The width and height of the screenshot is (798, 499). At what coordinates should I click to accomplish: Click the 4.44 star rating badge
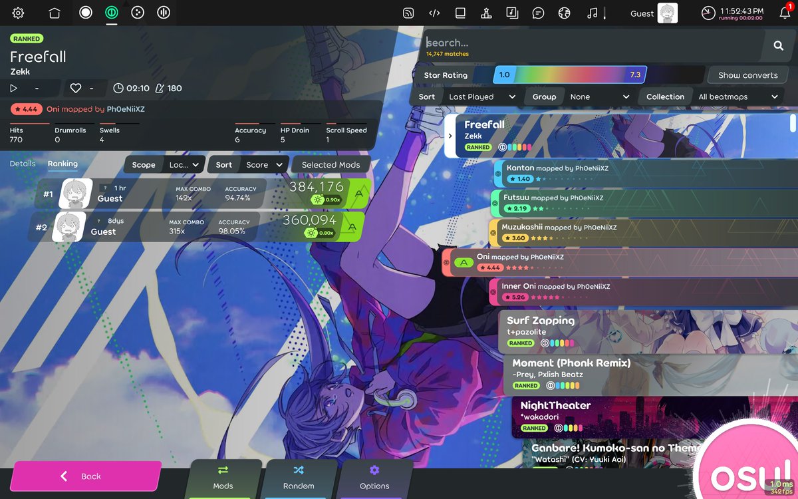[x=26, y=108]
